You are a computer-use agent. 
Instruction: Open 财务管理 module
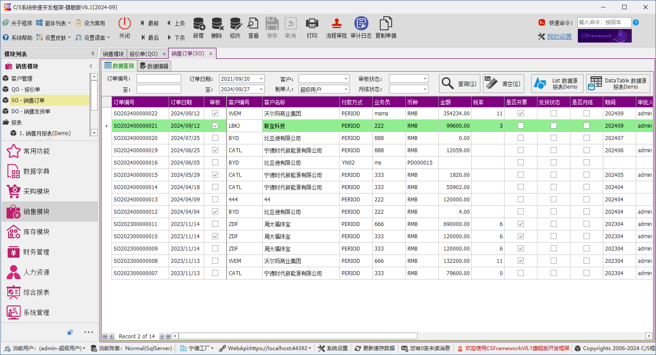tap(50, 252)
